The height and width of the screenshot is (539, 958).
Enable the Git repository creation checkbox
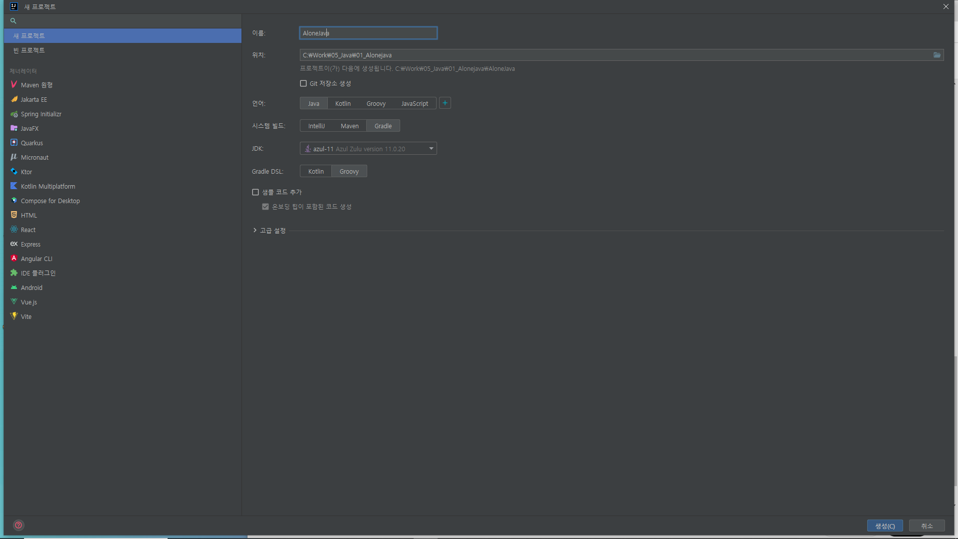point(303,83)
